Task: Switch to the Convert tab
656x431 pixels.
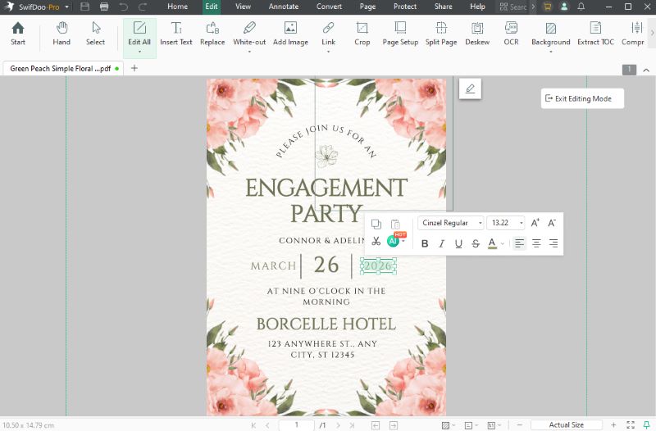Action: tap(329, 7)
